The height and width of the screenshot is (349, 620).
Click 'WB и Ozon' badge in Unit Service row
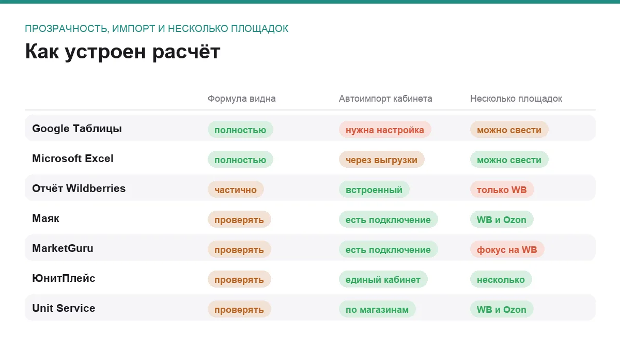click(x=502, y=309)
